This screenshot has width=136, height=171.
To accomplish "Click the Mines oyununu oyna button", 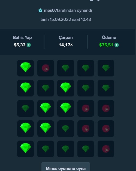I will [x=66, y=167].
